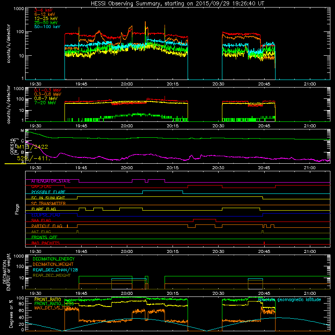The width and height of the screenshot is (335, 335).
Task: Click the M1.3/2422 flare annotation
Action: pos(33,147)
